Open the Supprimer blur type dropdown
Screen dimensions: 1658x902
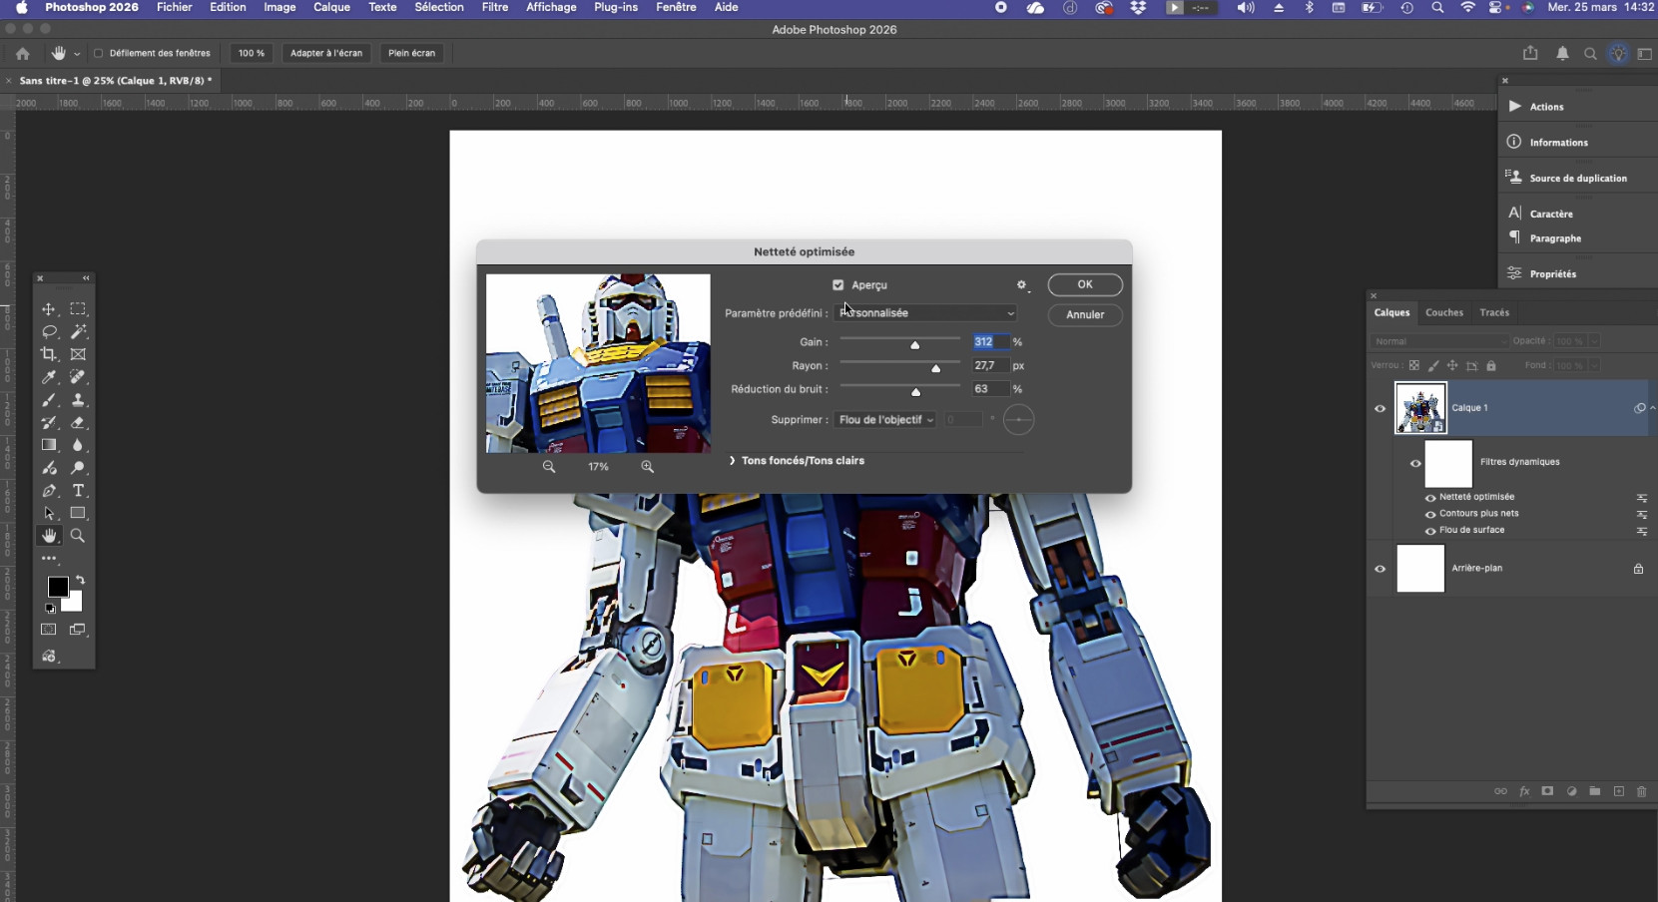click(885, 420)
